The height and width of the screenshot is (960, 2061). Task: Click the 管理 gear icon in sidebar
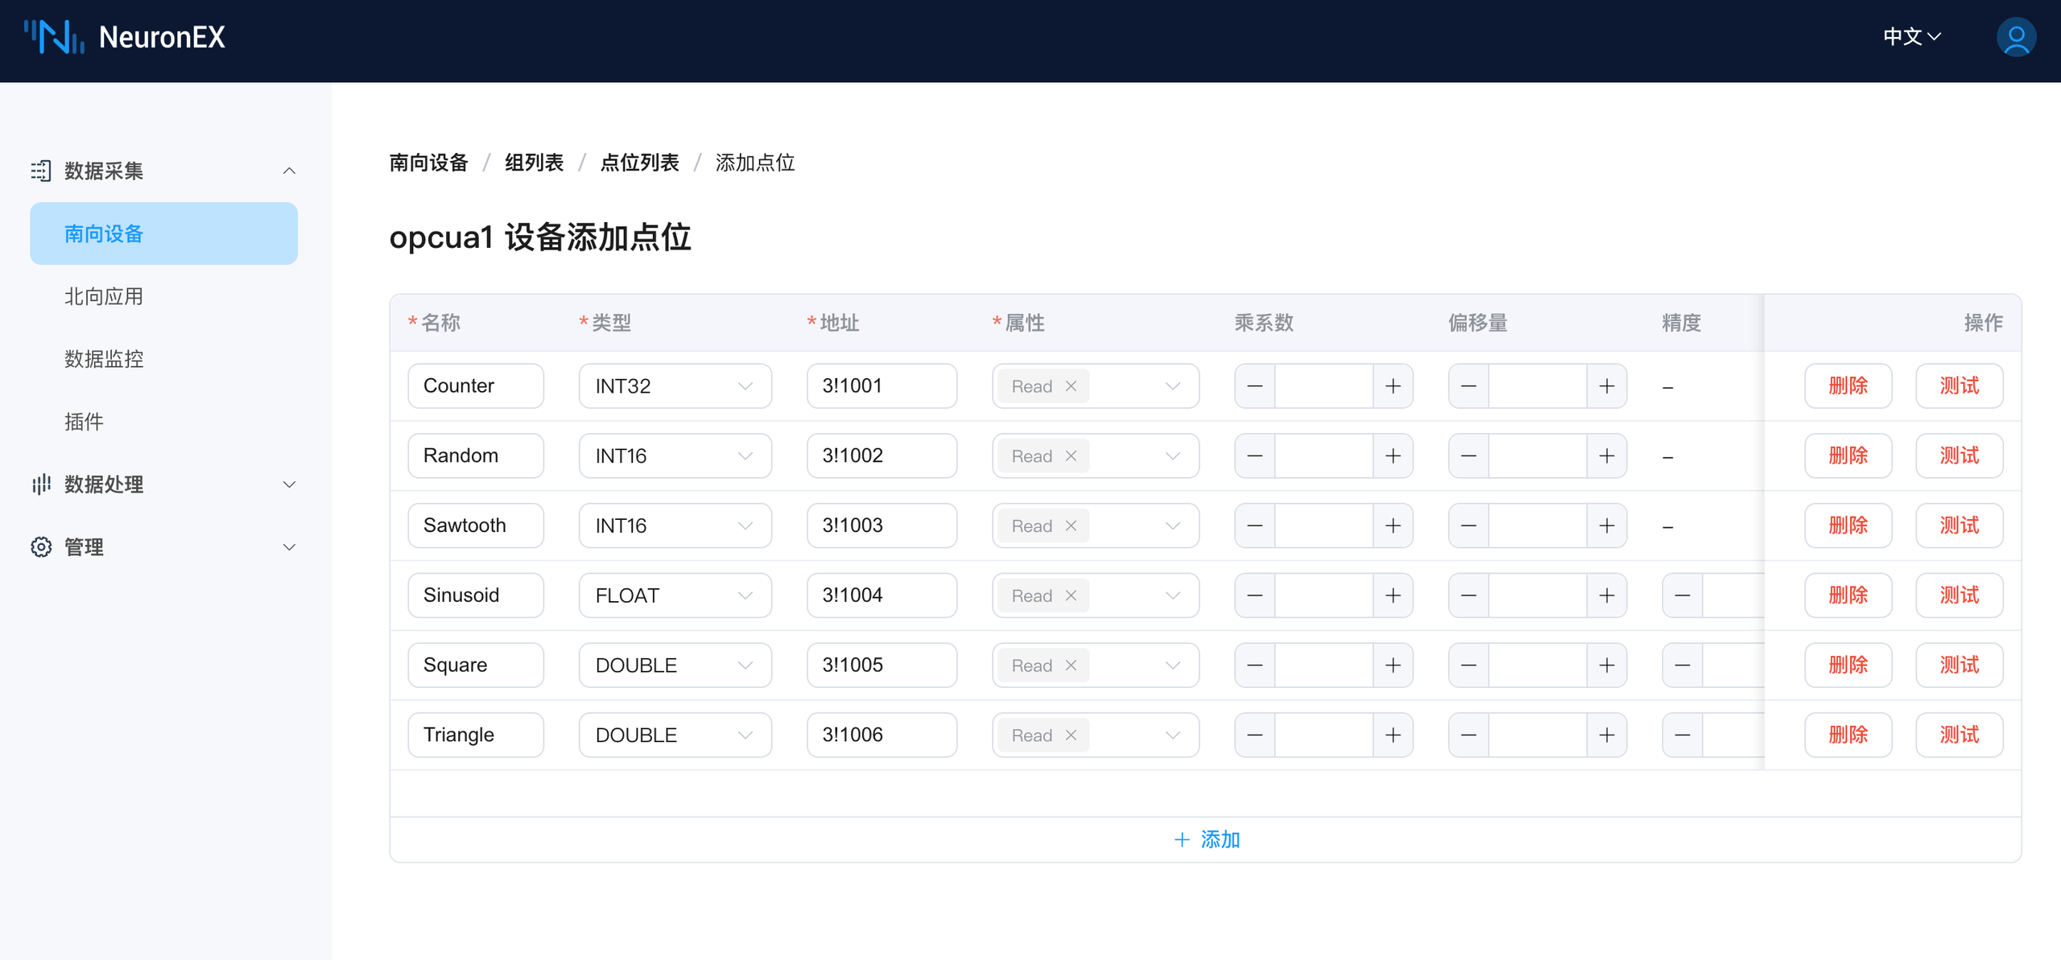click(x=41, y=546)
